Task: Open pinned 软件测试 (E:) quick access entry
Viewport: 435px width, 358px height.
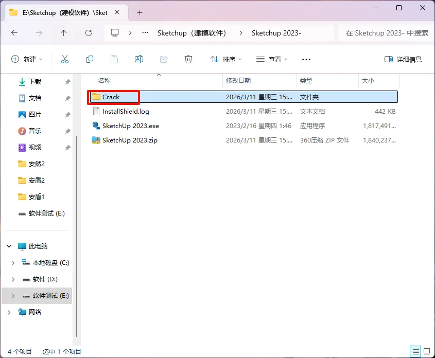Action: [x=47, y=213]
